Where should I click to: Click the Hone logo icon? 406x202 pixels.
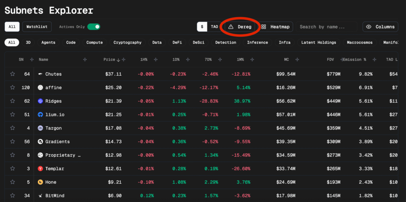pos(40,182)
